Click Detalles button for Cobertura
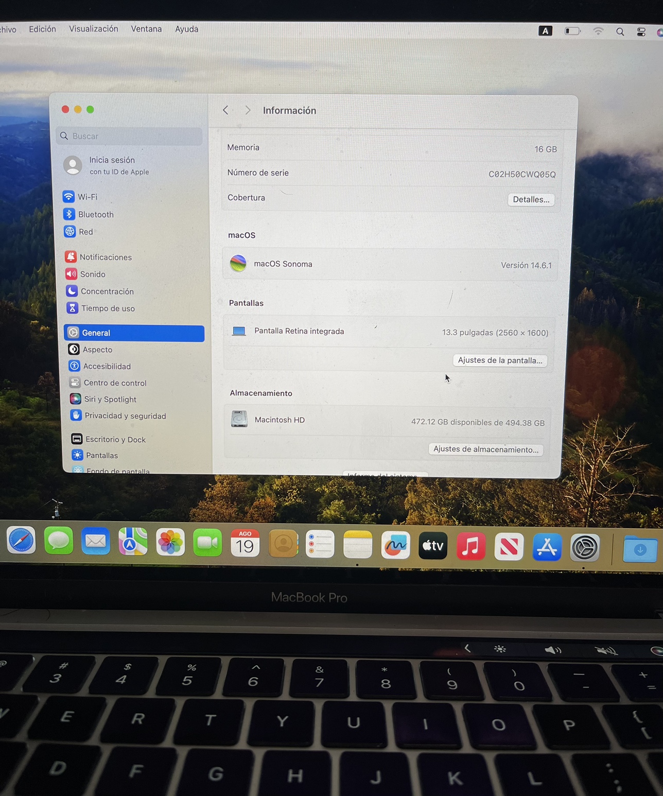 pos(531,200)
